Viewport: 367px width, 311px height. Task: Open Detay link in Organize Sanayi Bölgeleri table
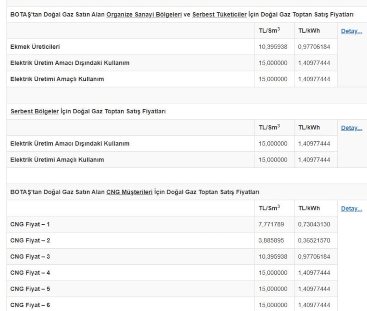click(x=351, y=31)
